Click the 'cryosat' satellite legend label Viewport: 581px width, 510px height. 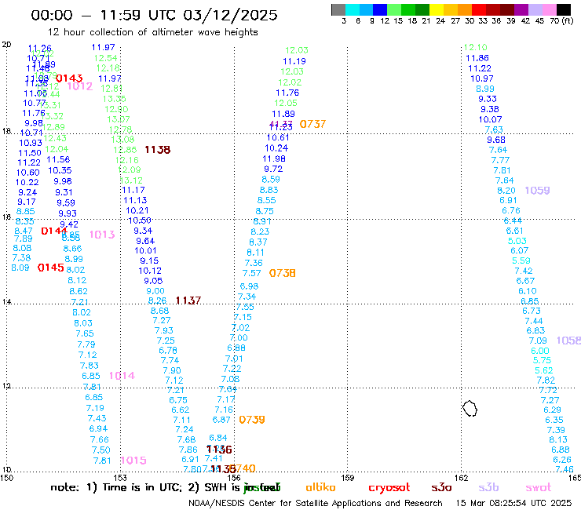[x=389, y=488]
